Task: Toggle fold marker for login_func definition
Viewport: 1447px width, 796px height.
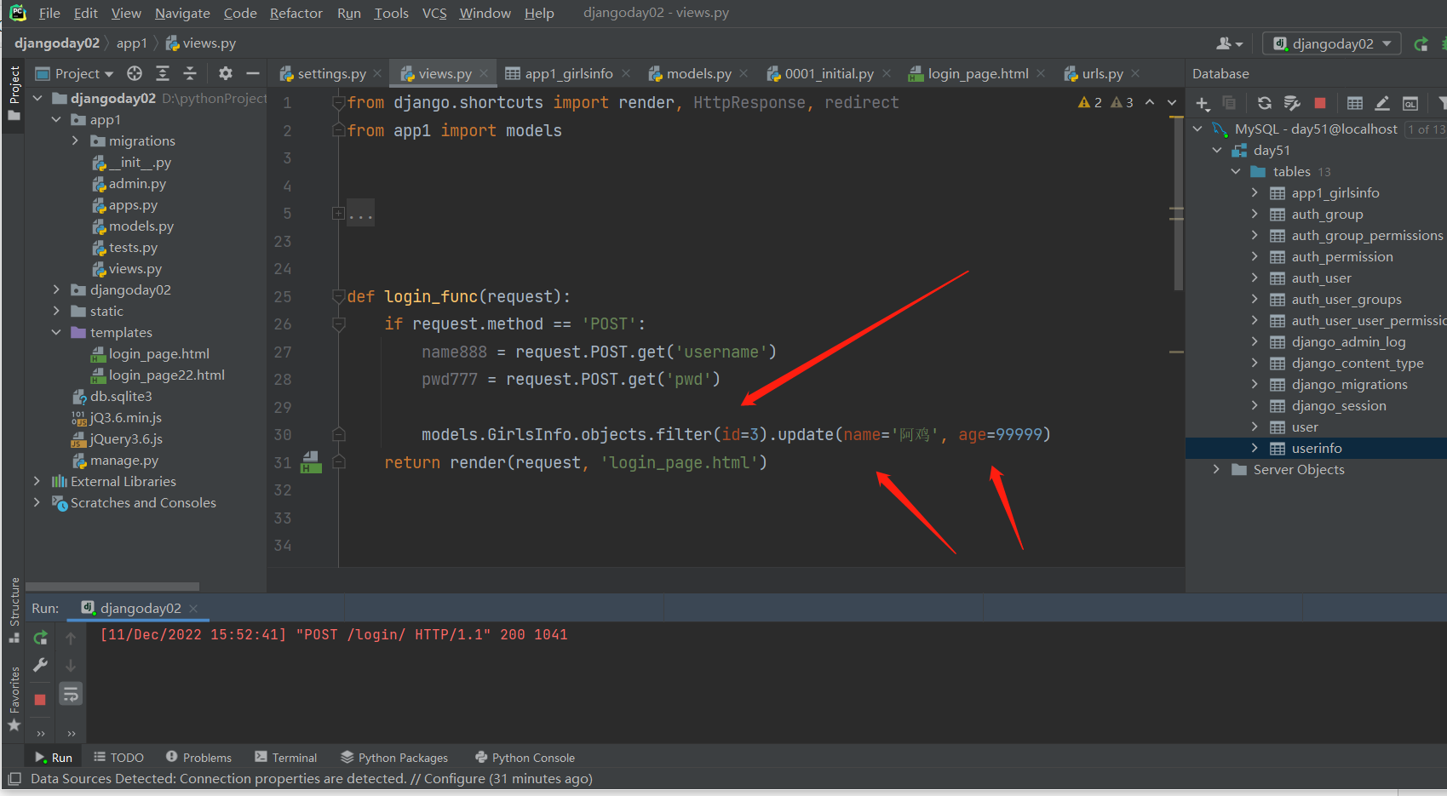Action: (x=338, y=296)
